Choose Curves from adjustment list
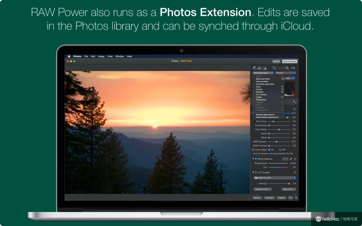The width and height of the screenshot is (362, 226). coord(269,89)
